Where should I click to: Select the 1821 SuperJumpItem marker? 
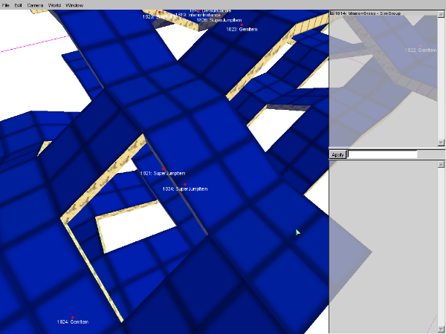(163, 168)
